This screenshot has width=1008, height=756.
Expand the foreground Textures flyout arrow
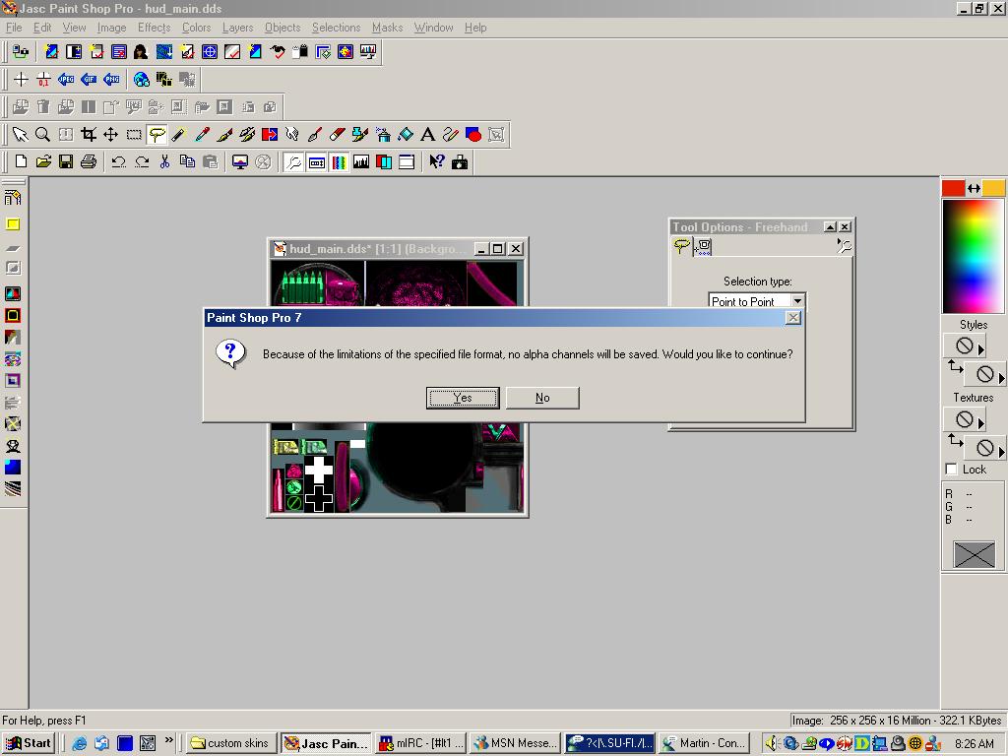[981, 421]
